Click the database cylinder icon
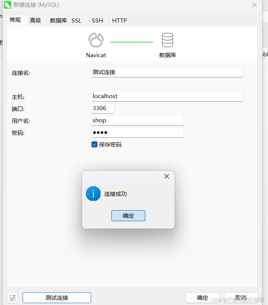 pos(167,40)
